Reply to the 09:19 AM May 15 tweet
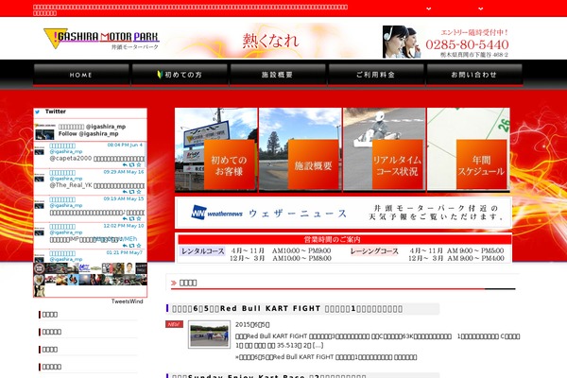 pos(125,219)
